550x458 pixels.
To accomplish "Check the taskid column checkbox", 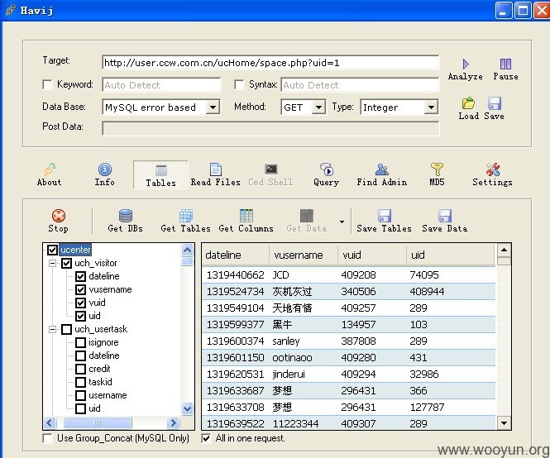I will click(81, 382).
